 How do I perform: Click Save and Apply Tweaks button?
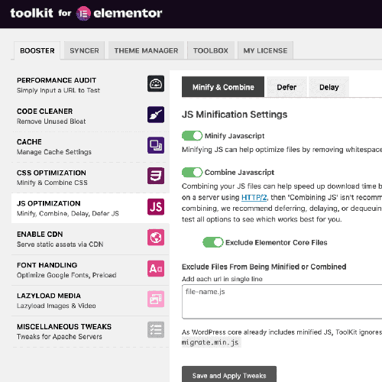(x=229, y=375)
